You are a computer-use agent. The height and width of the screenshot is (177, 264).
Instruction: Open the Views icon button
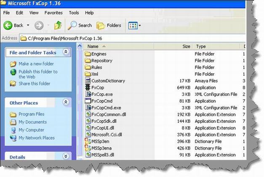[133, 26]
